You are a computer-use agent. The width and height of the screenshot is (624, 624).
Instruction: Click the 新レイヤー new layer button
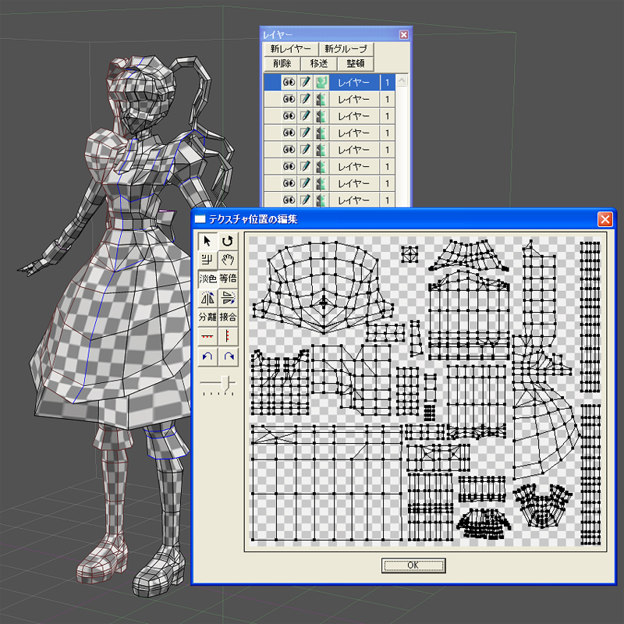290,49
